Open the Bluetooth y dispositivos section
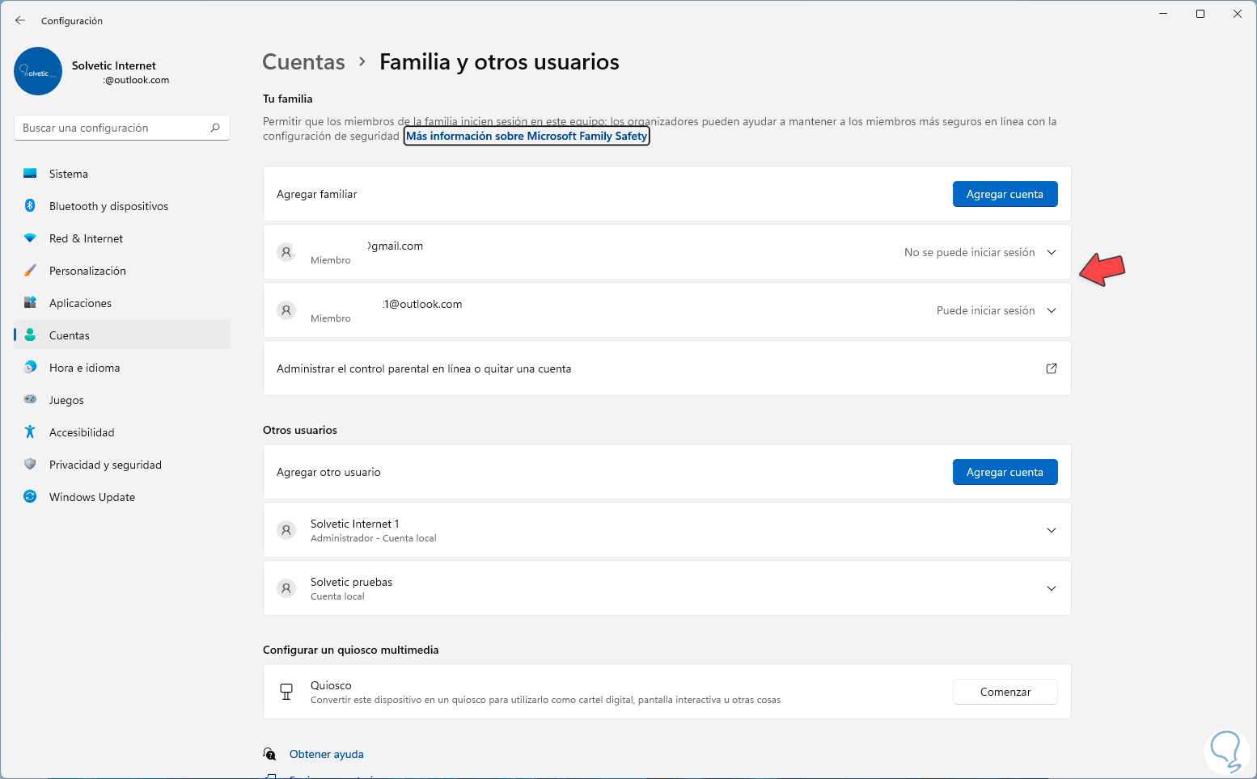The width and height of the screenshot is (1257, 779). [108, 206]
